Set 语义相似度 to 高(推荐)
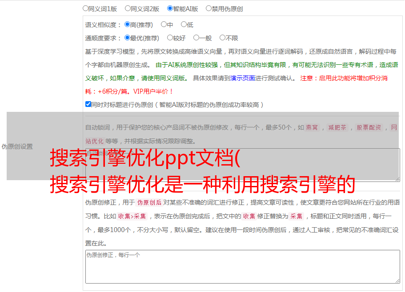Screen dimensions: 405x292 (x=128, y=24)
